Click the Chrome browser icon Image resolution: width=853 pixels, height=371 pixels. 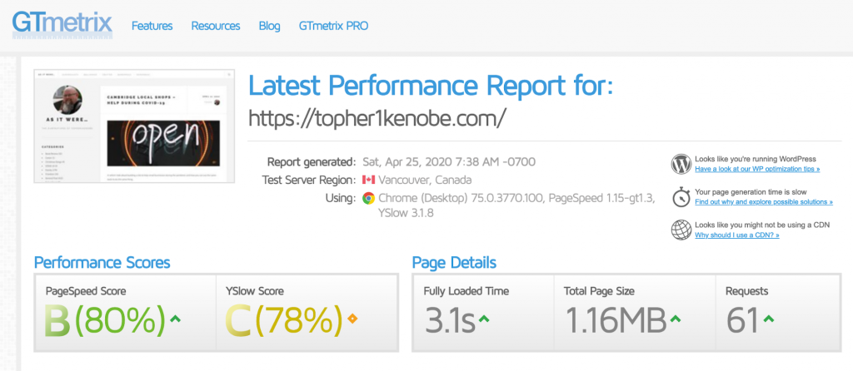click(x=368, y=198)
